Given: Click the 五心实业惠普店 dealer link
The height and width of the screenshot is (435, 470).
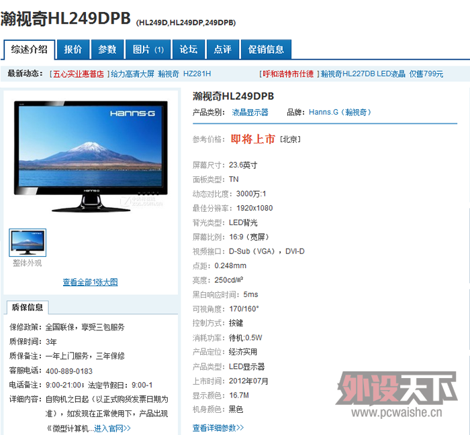Looking at the screenshot, I should click(79, 74).
